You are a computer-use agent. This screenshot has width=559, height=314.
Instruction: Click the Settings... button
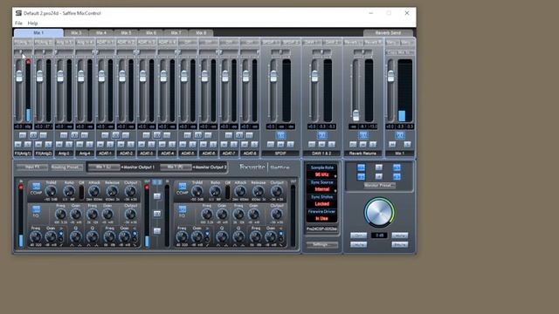[322, 245]
